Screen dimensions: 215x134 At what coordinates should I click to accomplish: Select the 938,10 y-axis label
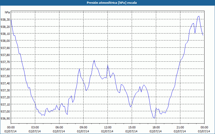5,34
